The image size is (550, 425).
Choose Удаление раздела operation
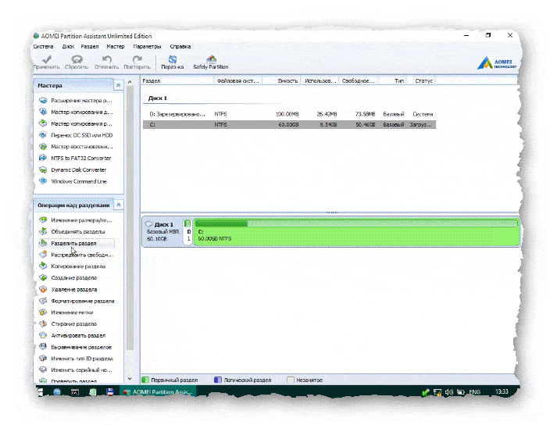(68, 289)
